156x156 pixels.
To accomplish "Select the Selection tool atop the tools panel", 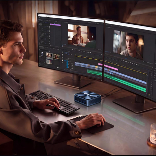I will pos(62,51).
